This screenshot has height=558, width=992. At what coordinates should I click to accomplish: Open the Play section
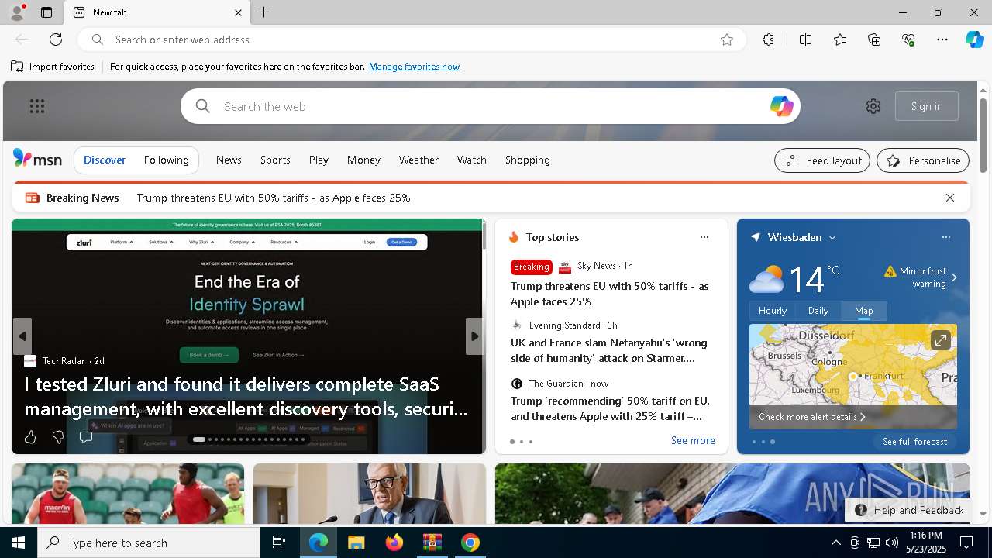tap(319, 160)
